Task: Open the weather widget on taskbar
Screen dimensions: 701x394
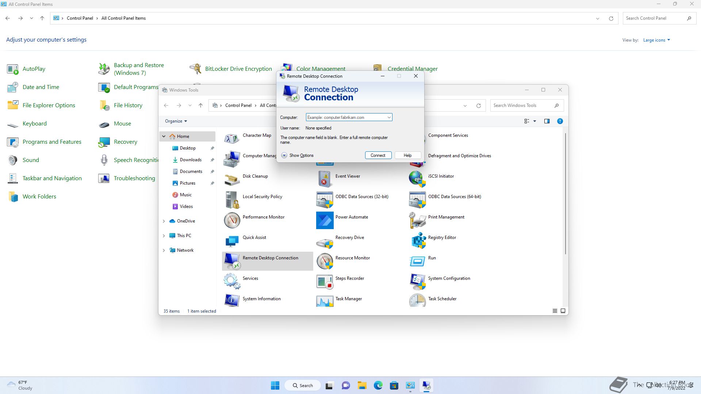Action: tap(20, 385)
